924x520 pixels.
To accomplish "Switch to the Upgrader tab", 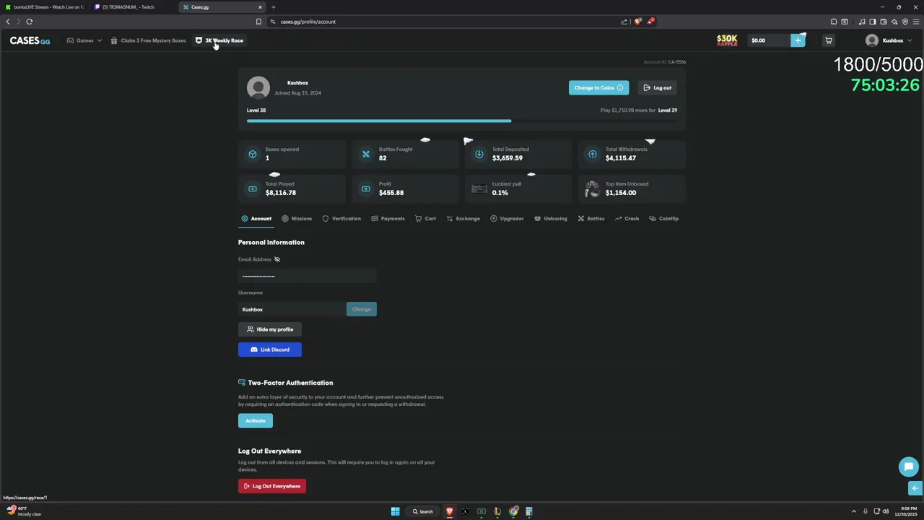I will (507, 218).
